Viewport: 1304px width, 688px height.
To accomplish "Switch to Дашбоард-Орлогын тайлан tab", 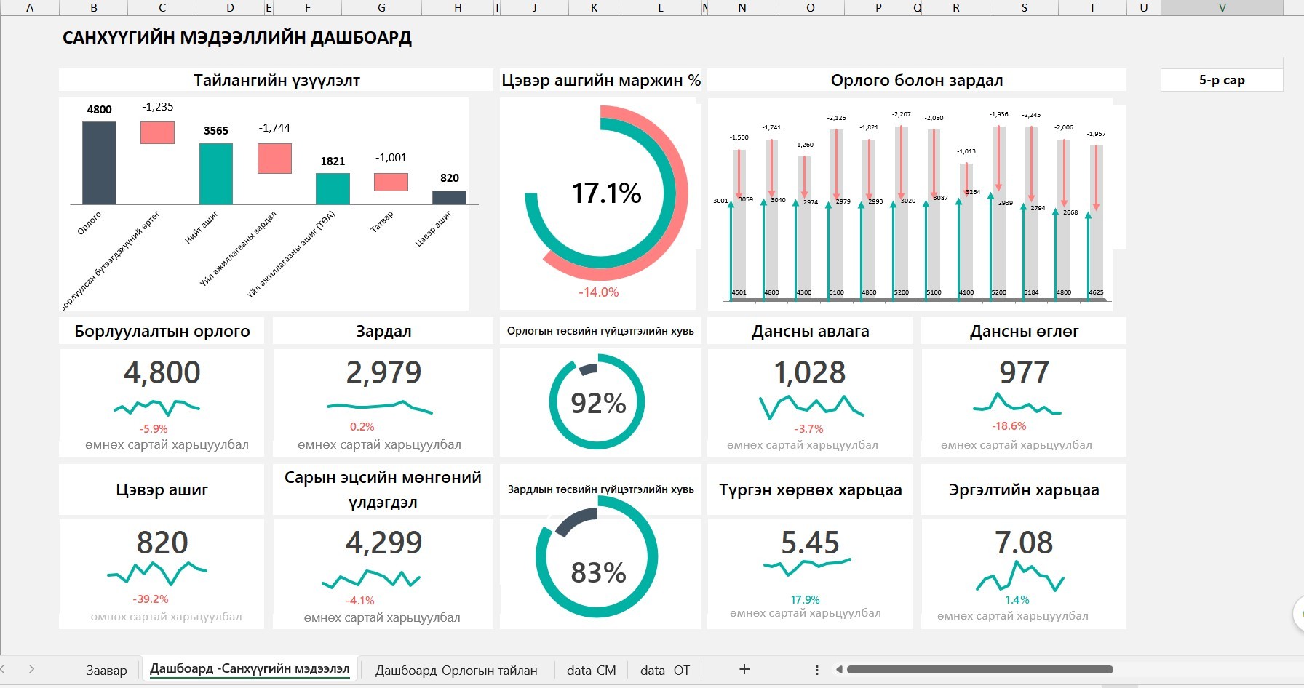I will tap(456, 670).
